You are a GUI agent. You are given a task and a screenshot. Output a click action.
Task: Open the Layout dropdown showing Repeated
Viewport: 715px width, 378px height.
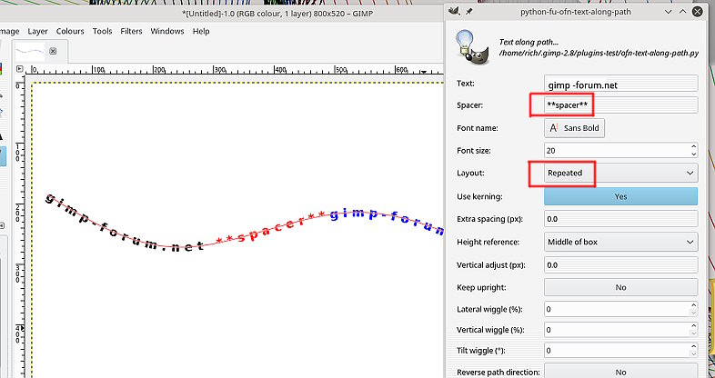click(620, 173)
